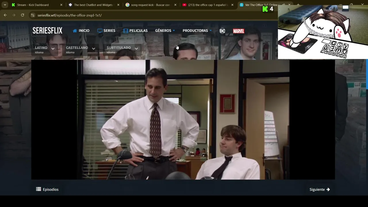Reload the page with the refresh icon

click(22, 15)
